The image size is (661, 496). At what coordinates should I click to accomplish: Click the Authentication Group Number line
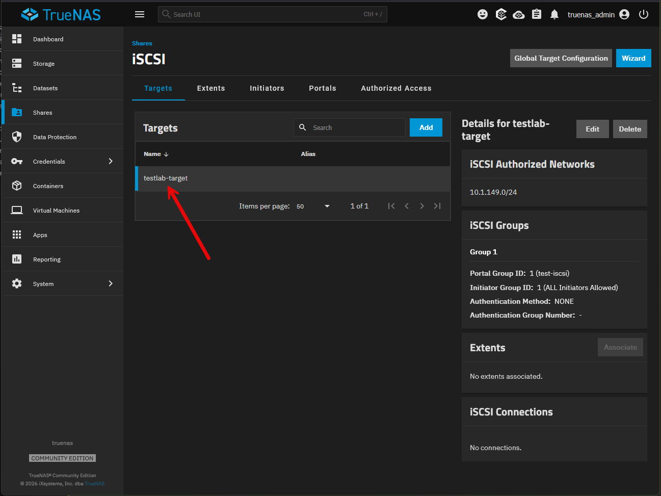pyautogui.click(x=526, y=315)
